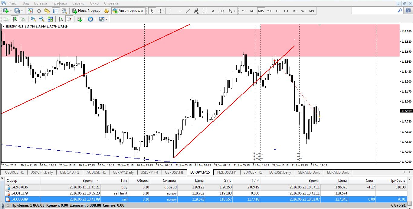Screen dimensions: 413x209
Task: Expand the New Chart dropdown arrow
Action: (11, 11)
